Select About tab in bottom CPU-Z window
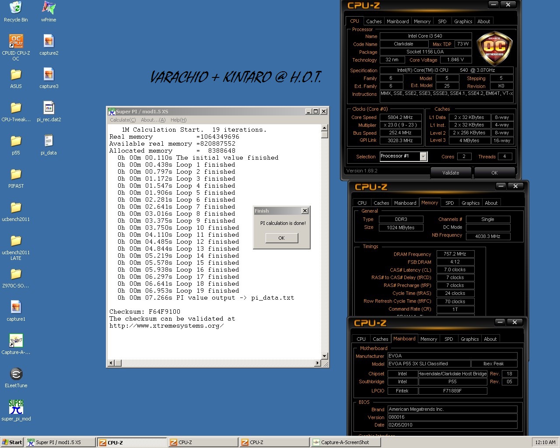Screen dimensions: 560x448 (490, 339)
